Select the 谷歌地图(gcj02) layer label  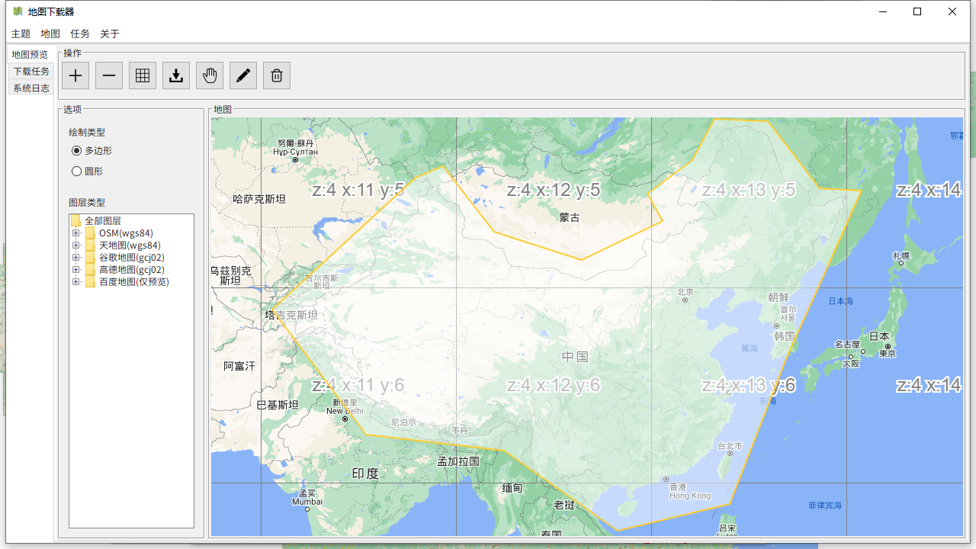pyautogui.click(x=132, y=258)
